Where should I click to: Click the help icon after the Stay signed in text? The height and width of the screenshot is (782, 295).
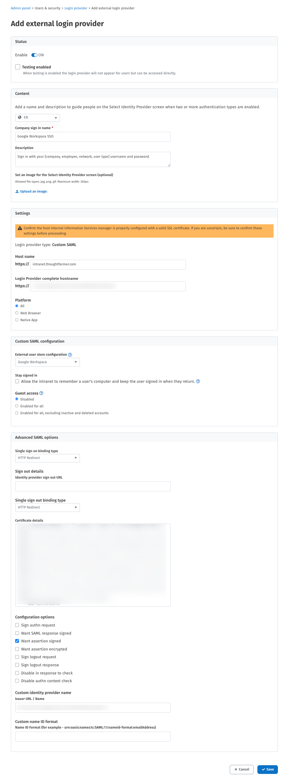(x=198, y=381)
